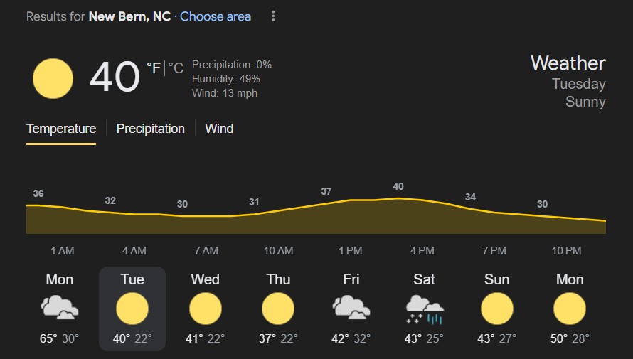Open the Choose area link
633x359 pixels.
(216, 16)
